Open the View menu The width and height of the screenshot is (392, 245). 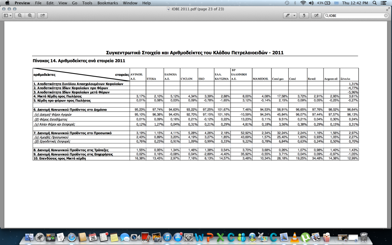(x=62, y=3)
